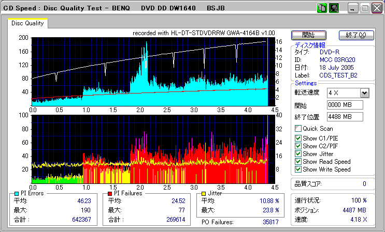
Task: Click the end position 4488 MB field
Action: point(345,117)
